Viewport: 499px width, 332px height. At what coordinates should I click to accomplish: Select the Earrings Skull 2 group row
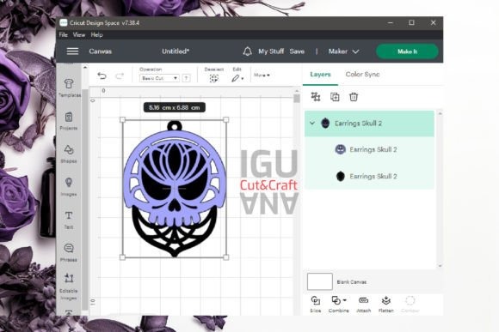[x=369, y=124]
